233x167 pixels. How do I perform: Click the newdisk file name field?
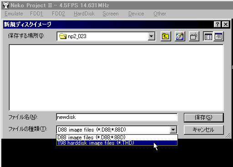117,117
